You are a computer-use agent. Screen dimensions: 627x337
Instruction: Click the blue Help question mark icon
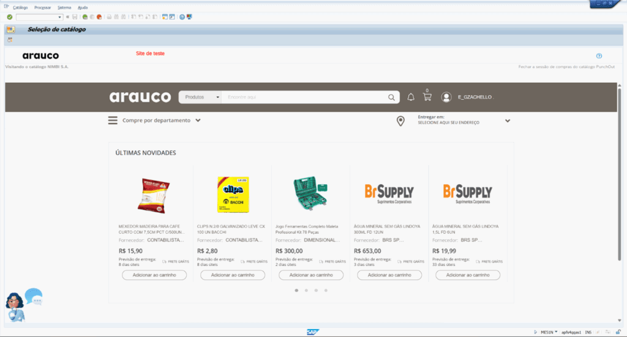point(182,17)
